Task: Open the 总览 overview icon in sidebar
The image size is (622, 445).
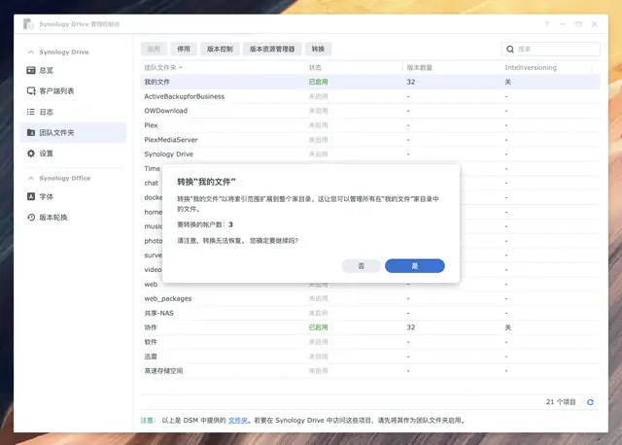Action: pos(31,70)
